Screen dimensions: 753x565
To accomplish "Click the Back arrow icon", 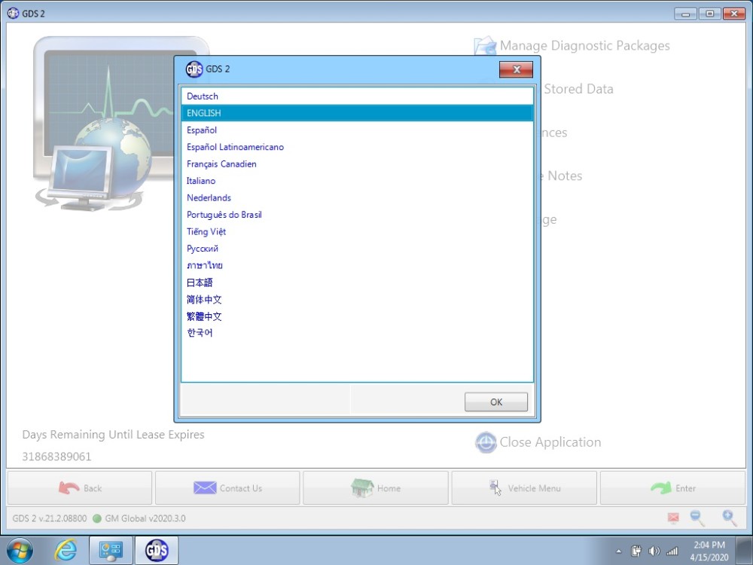I will tap(66, 487).
